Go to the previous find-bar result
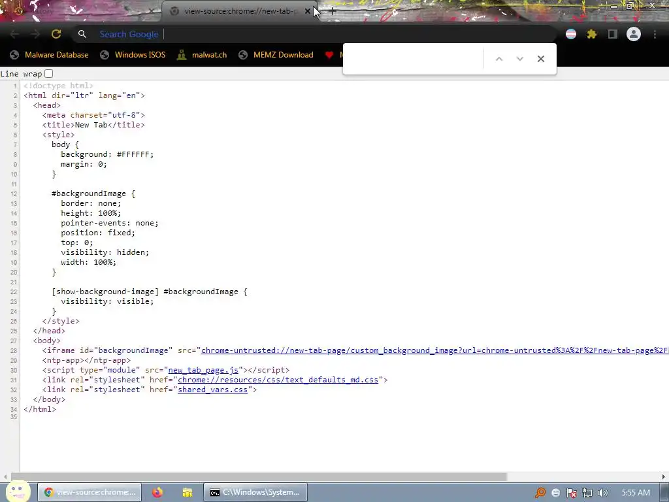 click(x=499, y=59)
